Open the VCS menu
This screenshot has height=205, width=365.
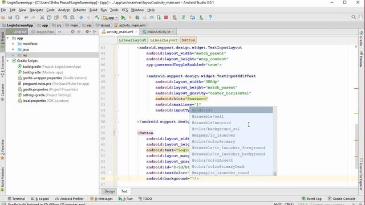[x=124, y=10]
